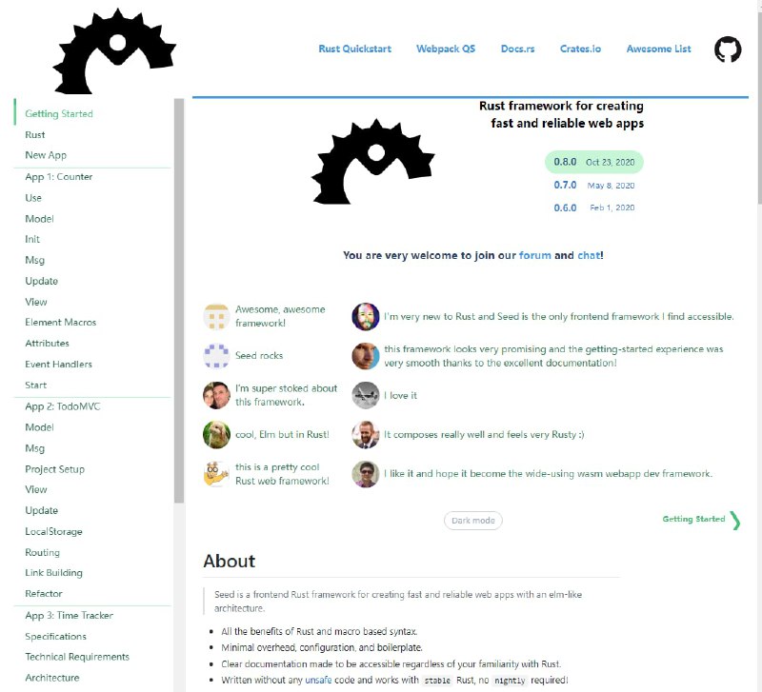Toggle Dark mode
762x692 pixels.
click(x=472, y=521)
